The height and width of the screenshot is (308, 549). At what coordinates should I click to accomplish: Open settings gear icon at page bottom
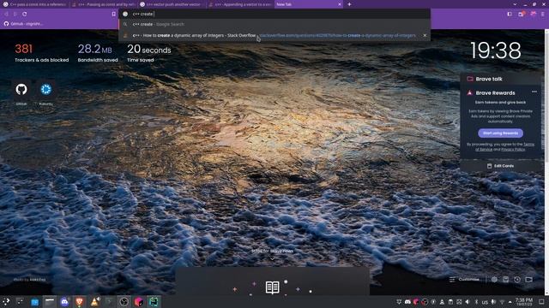(x=494, y=280)
